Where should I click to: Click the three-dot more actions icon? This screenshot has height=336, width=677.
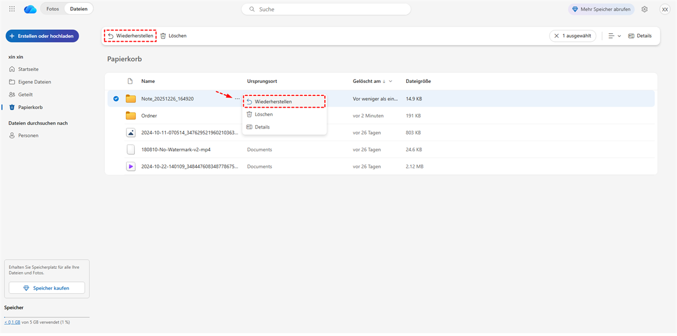pos(237,99)
